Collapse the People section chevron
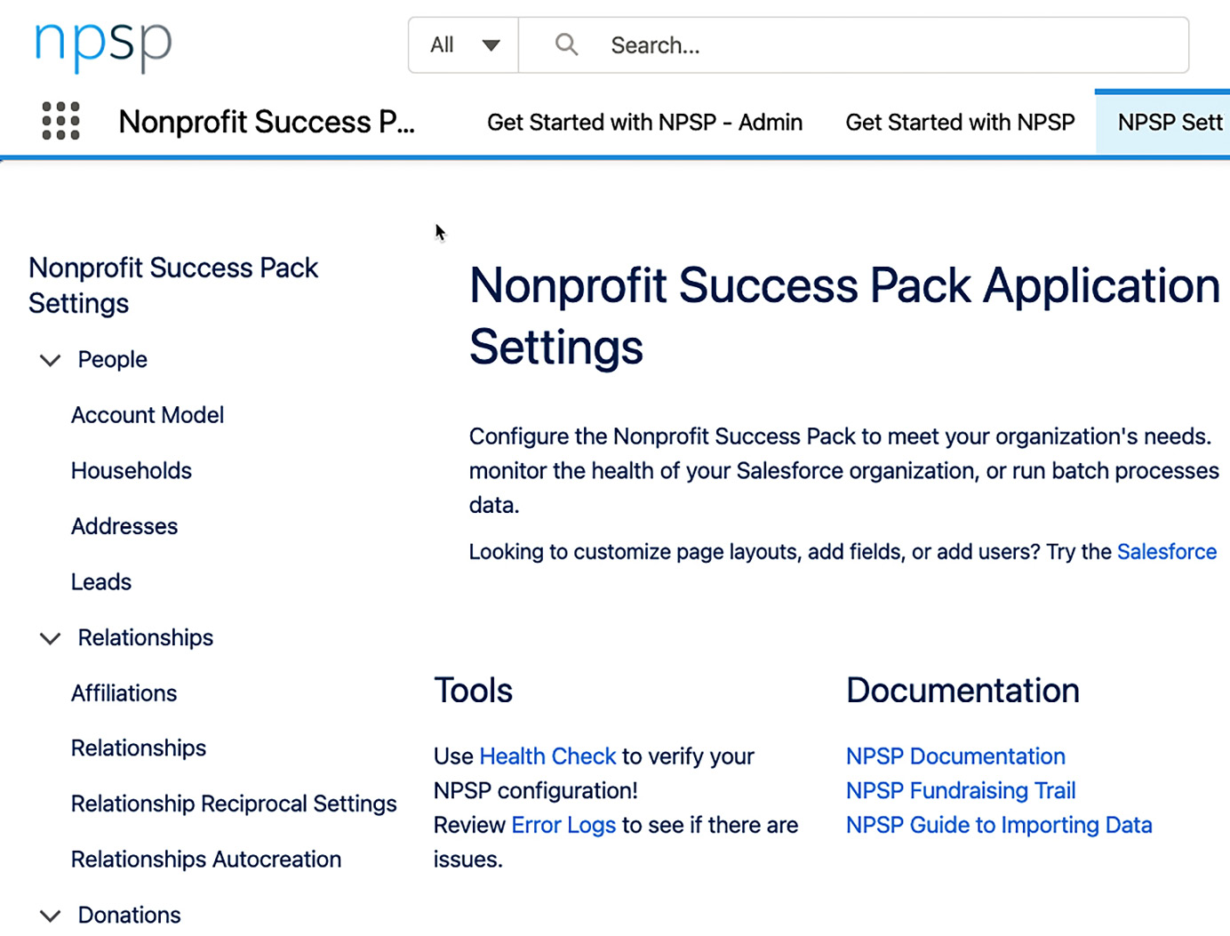The image size is (1230, 936). (51, 360)
